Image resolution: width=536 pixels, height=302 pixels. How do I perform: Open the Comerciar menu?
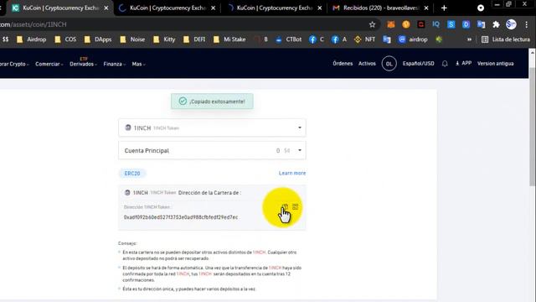click(49, 64)
